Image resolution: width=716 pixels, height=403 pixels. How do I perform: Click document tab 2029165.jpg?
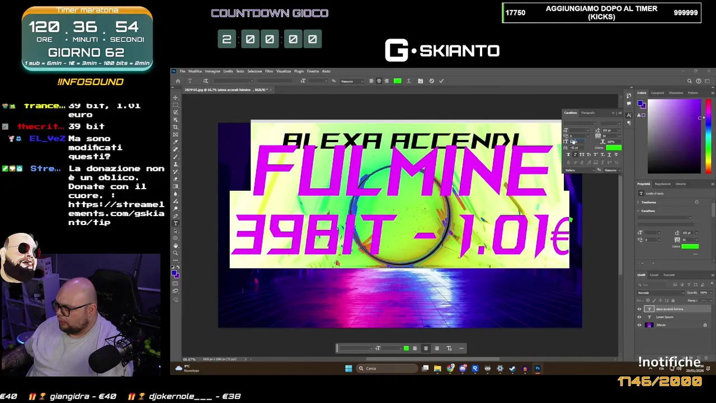[227, 90]
